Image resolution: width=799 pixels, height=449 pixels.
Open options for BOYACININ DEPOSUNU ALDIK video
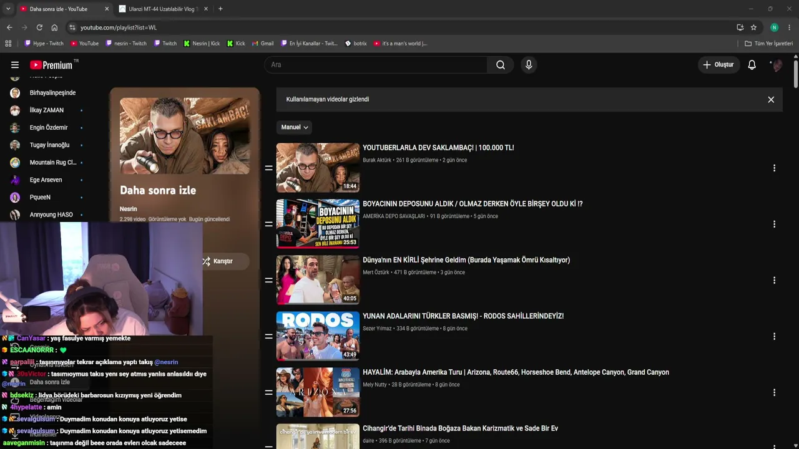(x=774, y=224)
